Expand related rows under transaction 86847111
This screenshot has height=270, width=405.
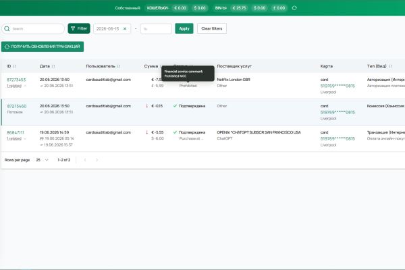point(25,139)
